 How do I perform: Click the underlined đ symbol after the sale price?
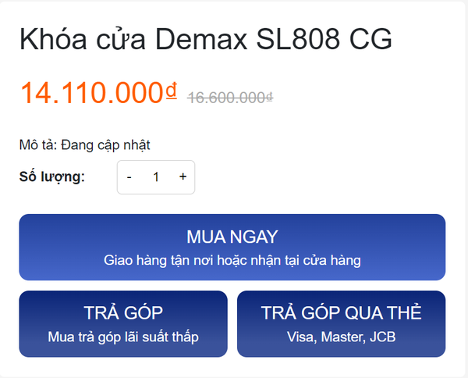171,92
